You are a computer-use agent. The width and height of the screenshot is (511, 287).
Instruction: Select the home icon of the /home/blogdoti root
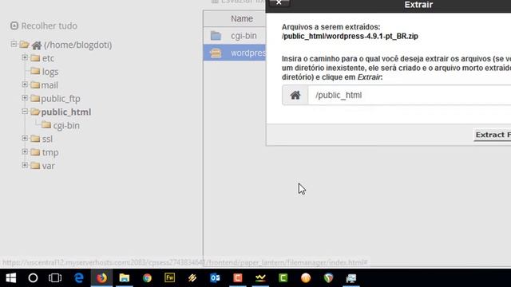pyautogui.click(x=37, y=45)
